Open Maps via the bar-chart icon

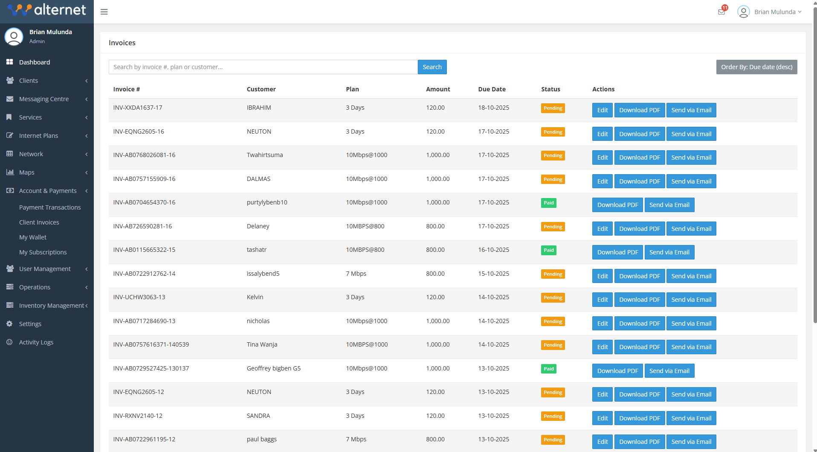pyautogui.click(x=10, y=172)
